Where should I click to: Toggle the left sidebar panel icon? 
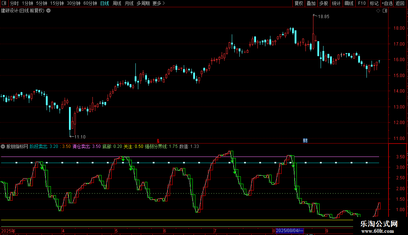click(4, 3)
